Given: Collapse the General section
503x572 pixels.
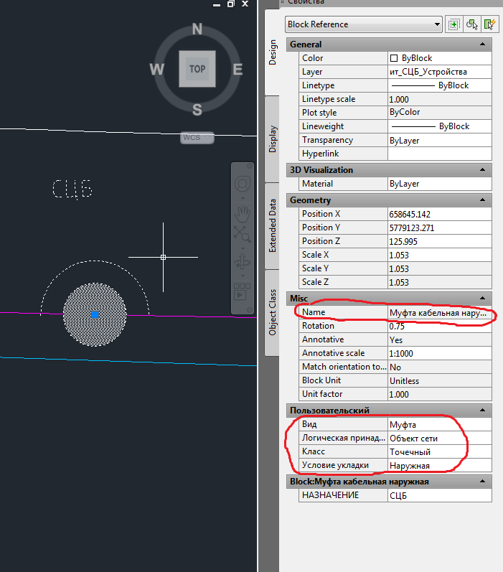Looking at the screenshot, I should click(x=483, y=44).
